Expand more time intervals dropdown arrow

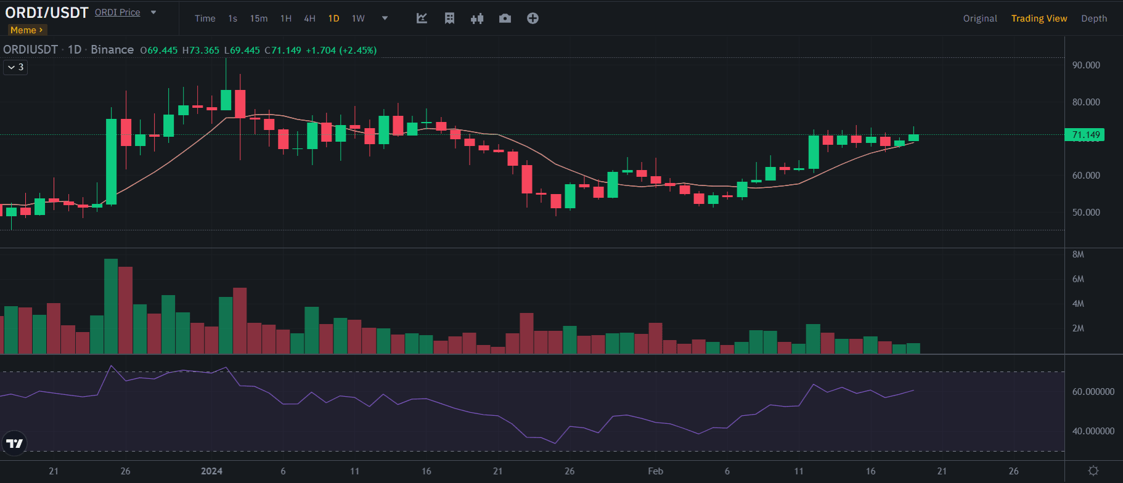click(x=385, y=18)
